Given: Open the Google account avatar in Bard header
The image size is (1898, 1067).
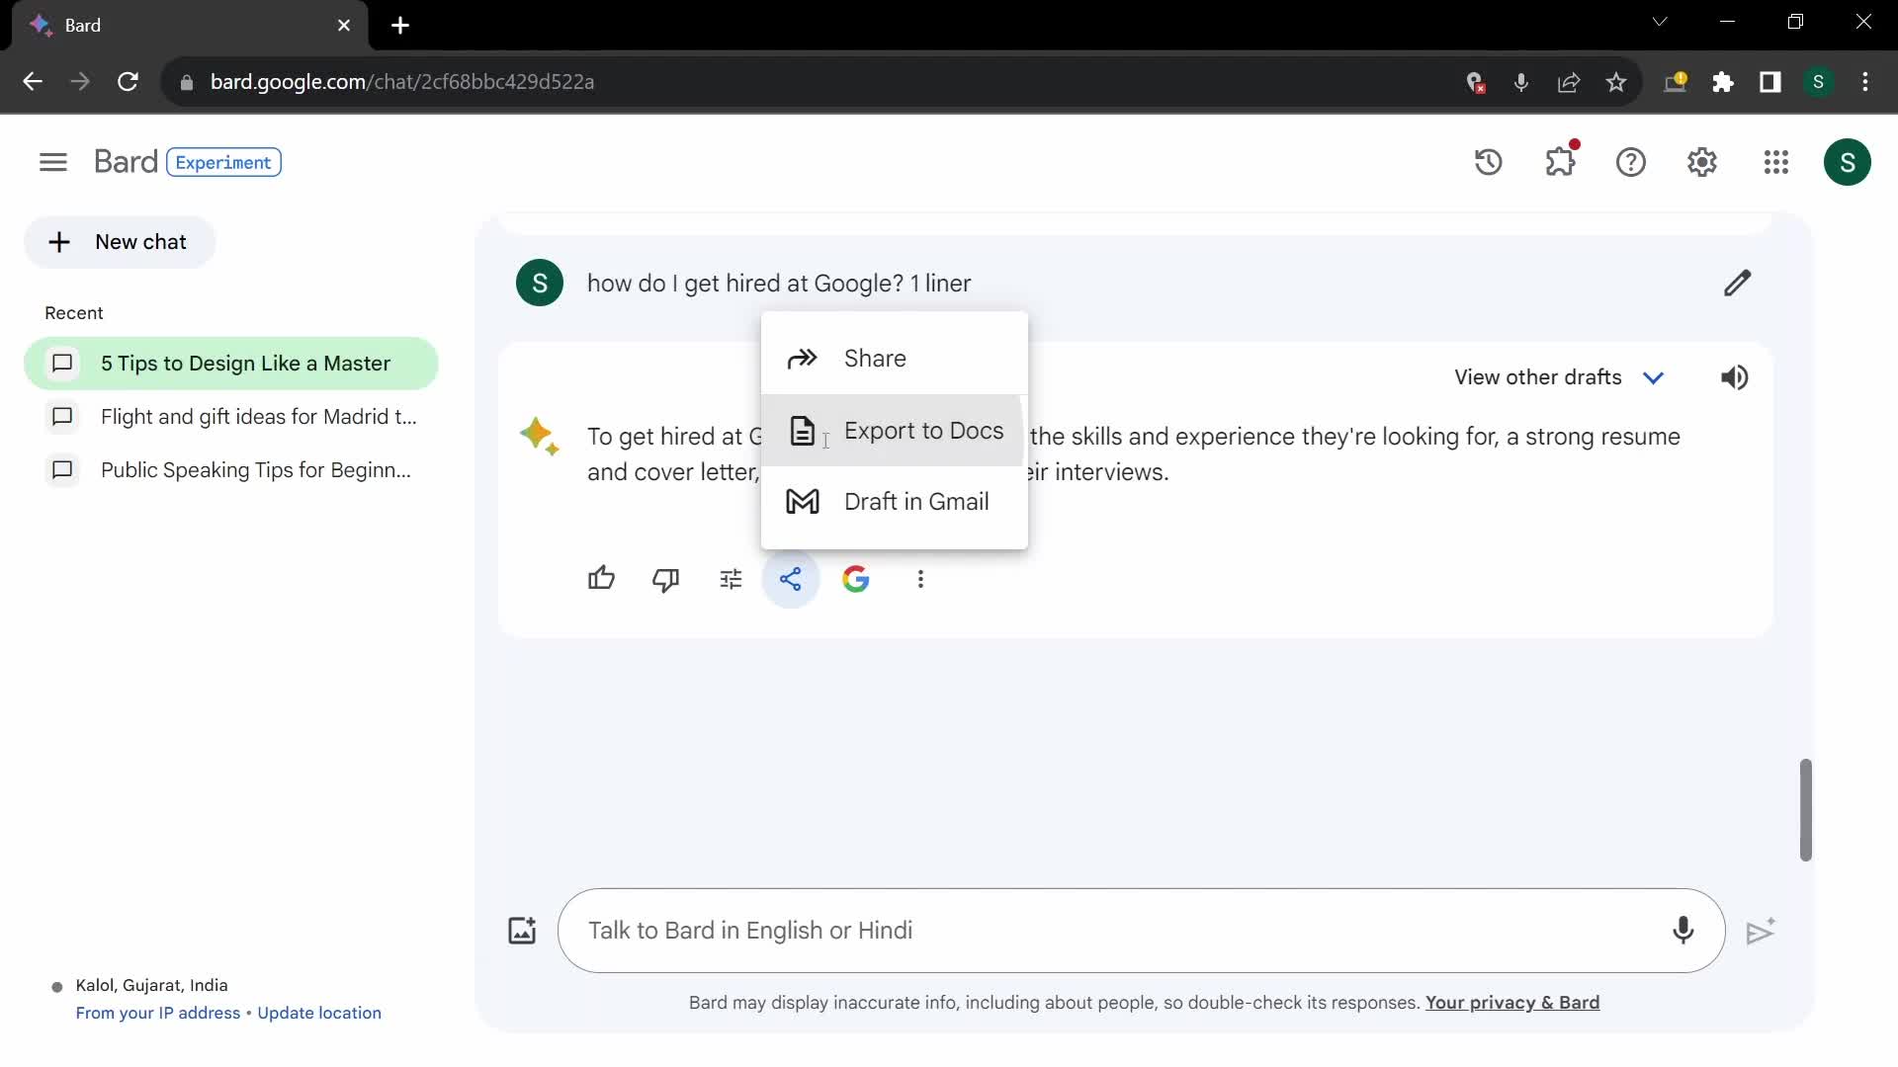Looking at the screenshot, I should coord(1848,162).
